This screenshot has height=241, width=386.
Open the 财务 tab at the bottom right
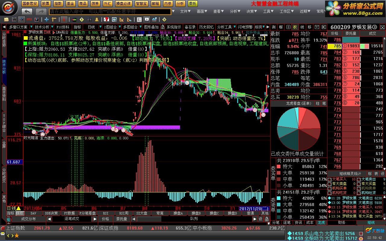pyautogui.click(x=342, y=223)
